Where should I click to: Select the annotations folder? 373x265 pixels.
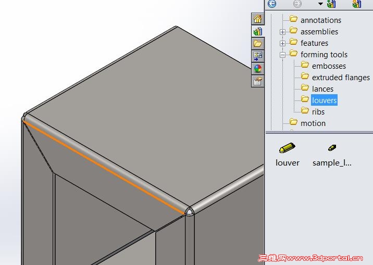click(x=321, y=20)
